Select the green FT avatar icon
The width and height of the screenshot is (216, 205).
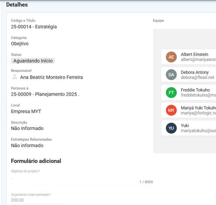tap(171, 92)
